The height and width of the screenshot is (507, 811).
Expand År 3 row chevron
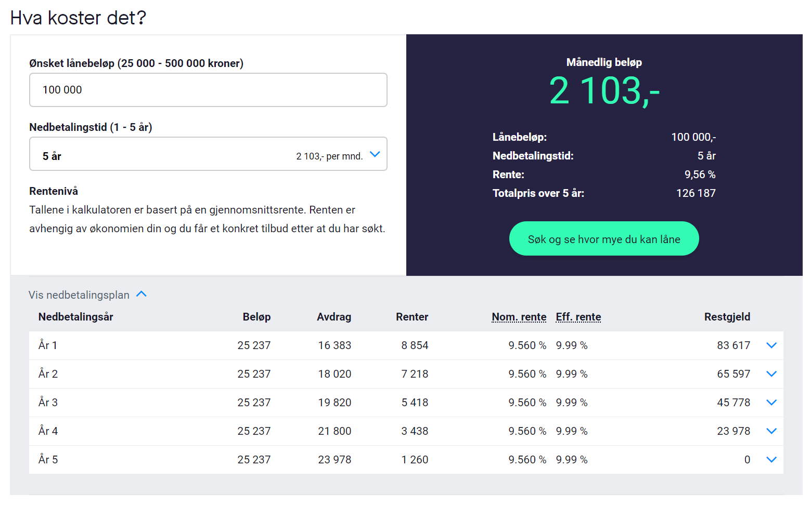click(771, 403)
